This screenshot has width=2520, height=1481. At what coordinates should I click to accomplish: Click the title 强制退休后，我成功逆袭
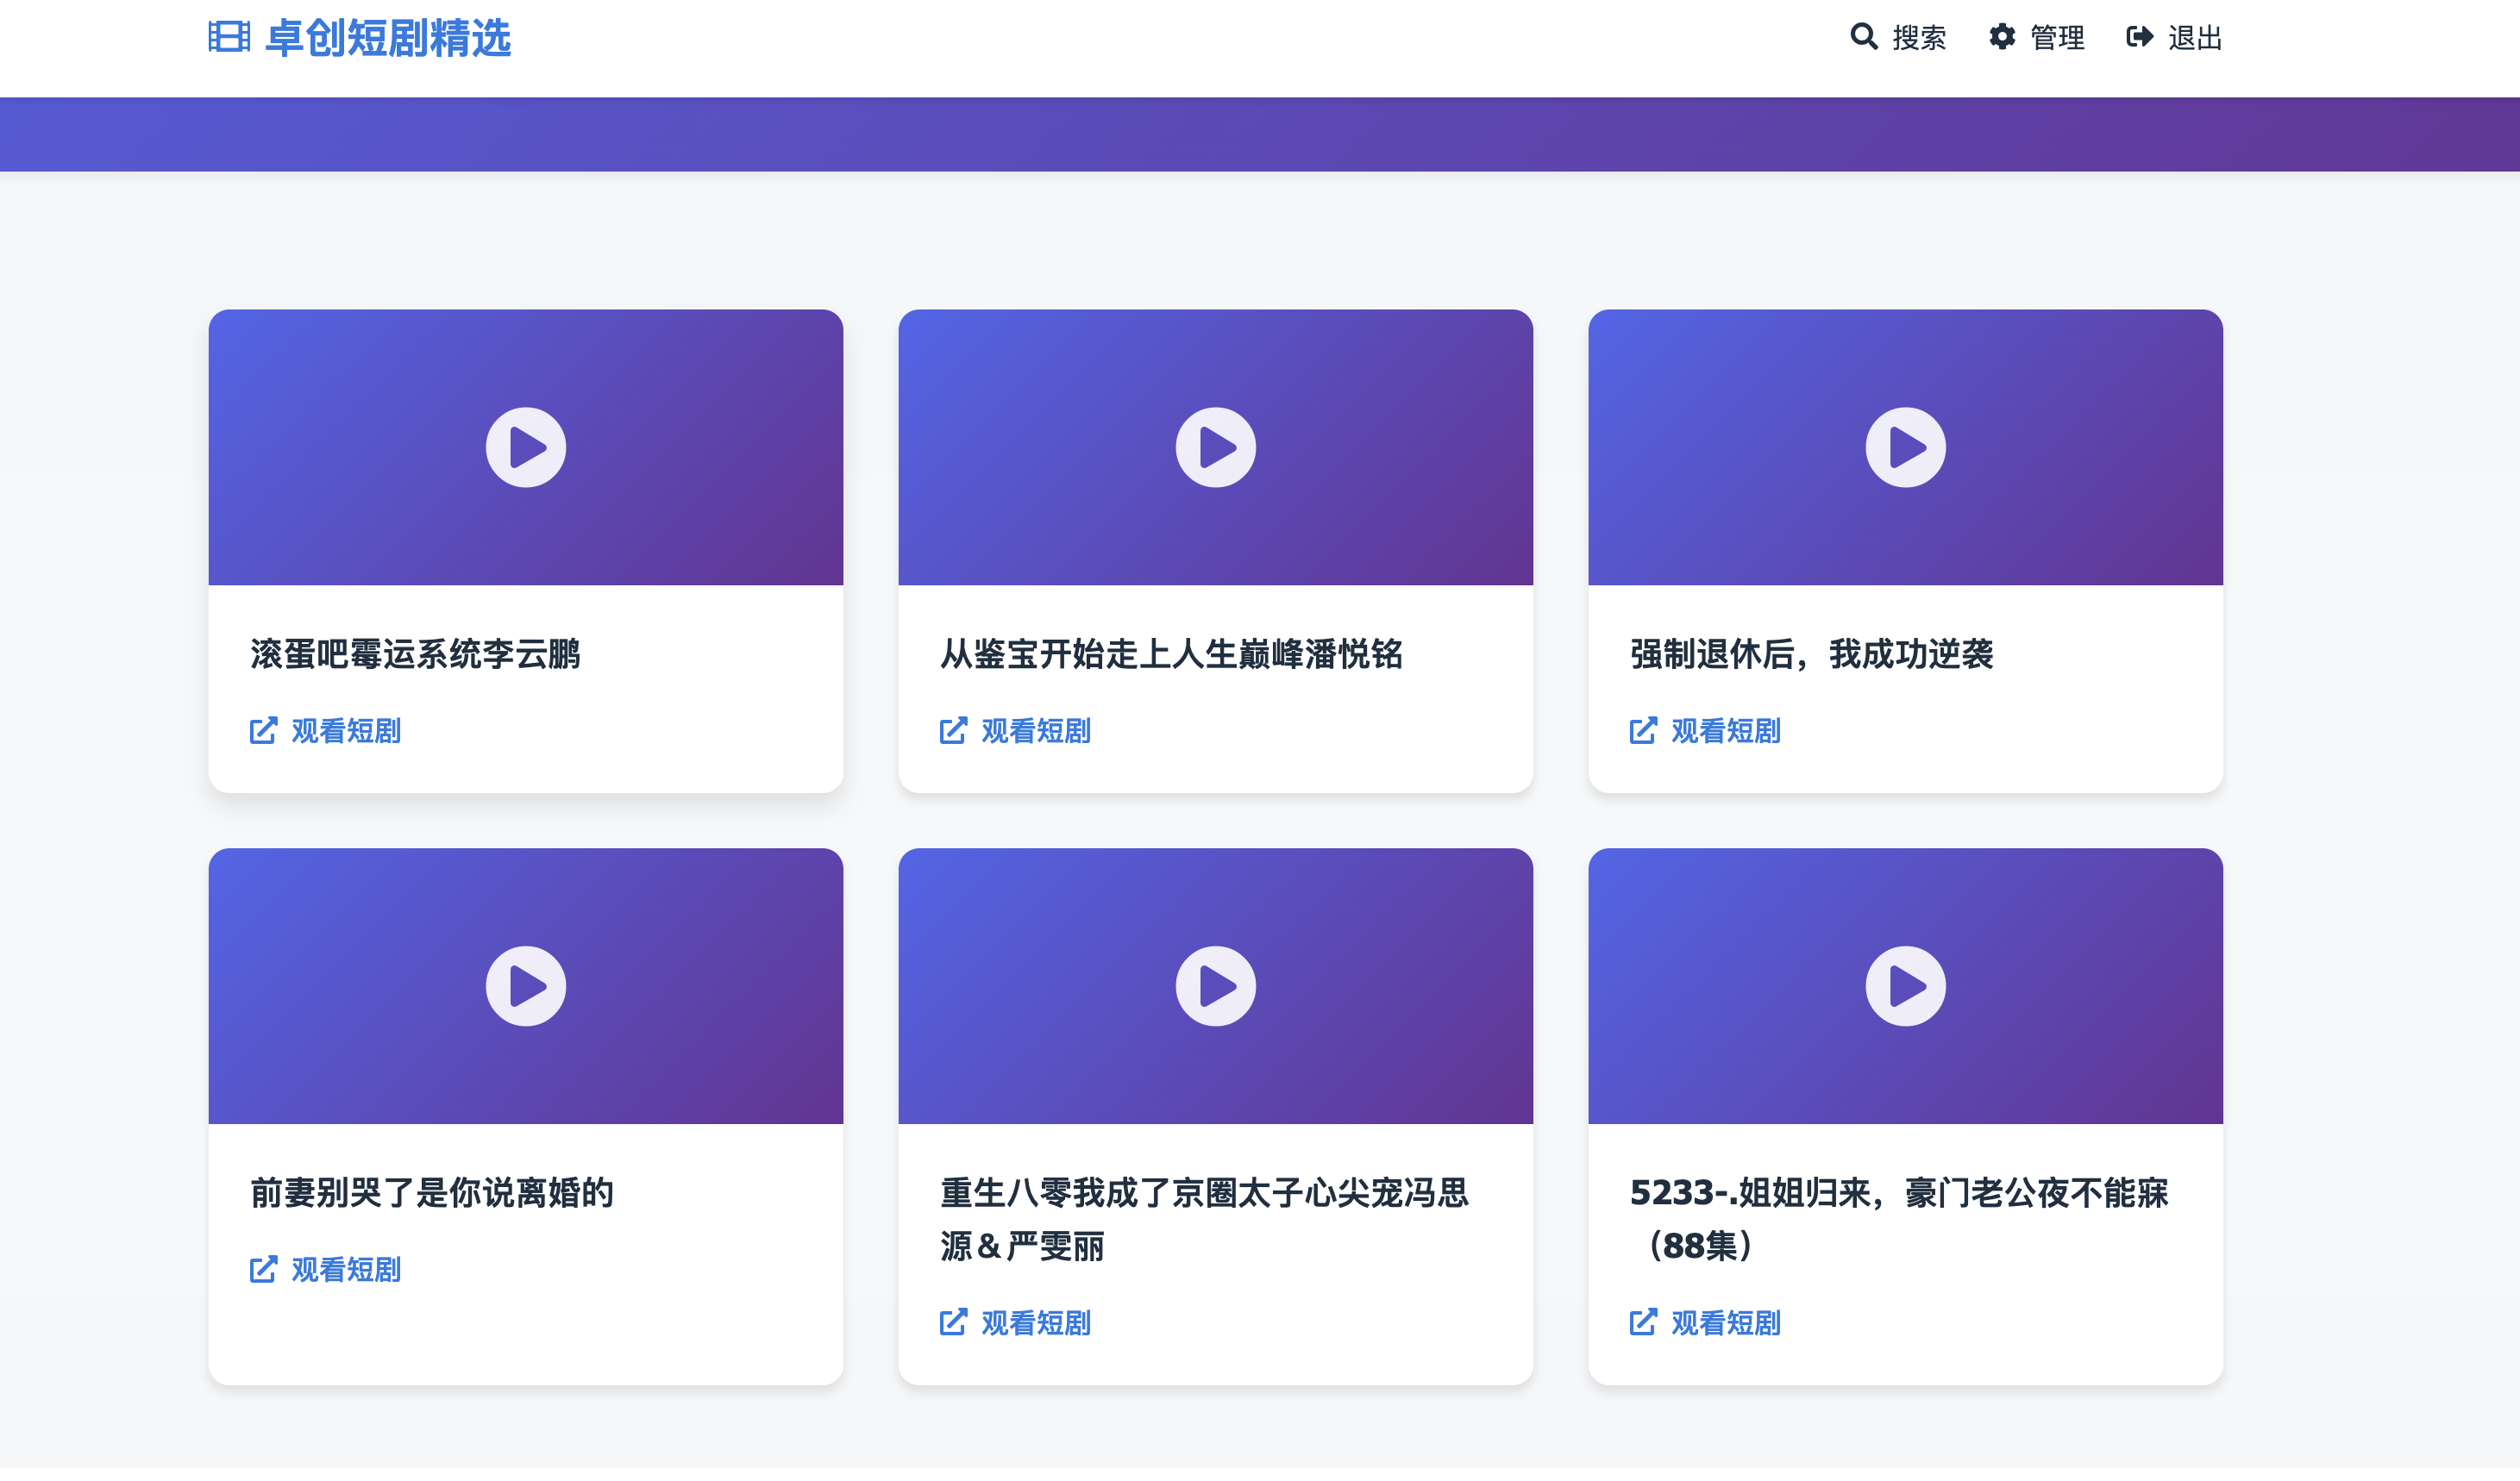click(x=1811, y=654)
